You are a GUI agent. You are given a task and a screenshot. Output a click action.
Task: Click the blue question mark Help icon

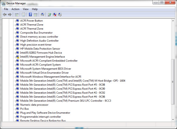coord(30,14)
